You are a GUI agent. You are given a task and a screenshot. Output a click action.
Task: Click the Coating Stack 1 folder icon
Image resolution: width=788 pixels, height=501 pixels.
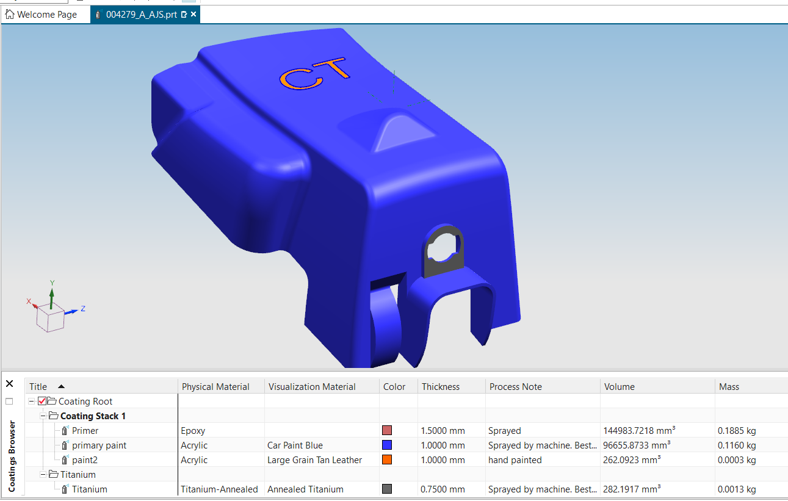click(54, 416)
